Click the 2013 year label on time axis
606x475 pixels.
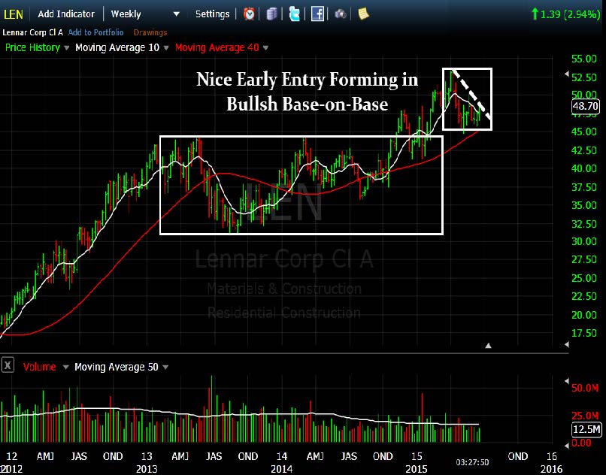pos(147,469)
